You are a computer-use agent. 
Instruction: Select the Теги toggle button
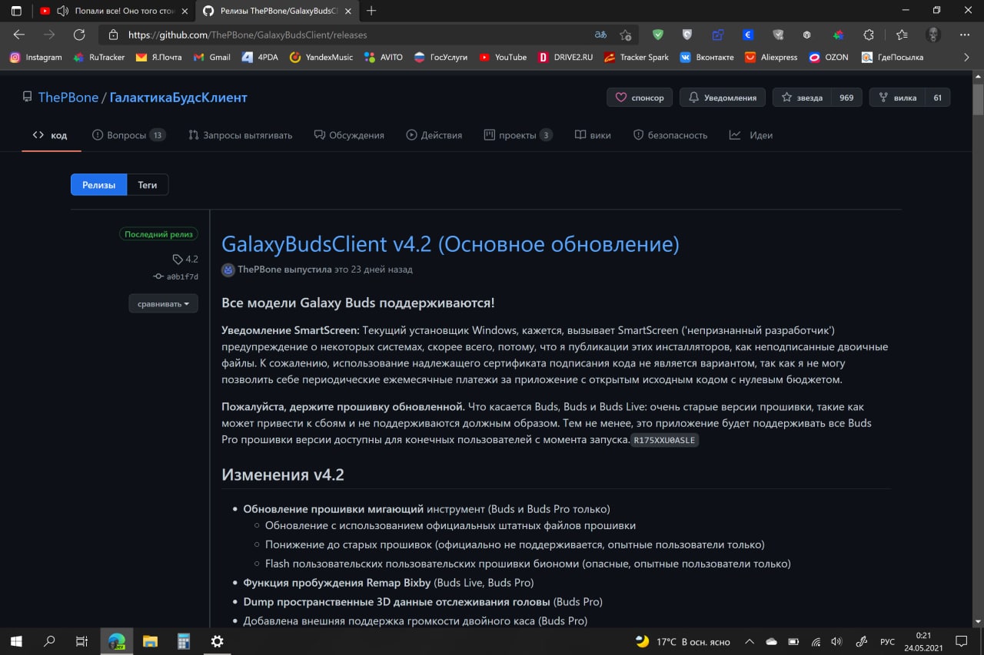point(148,185)
